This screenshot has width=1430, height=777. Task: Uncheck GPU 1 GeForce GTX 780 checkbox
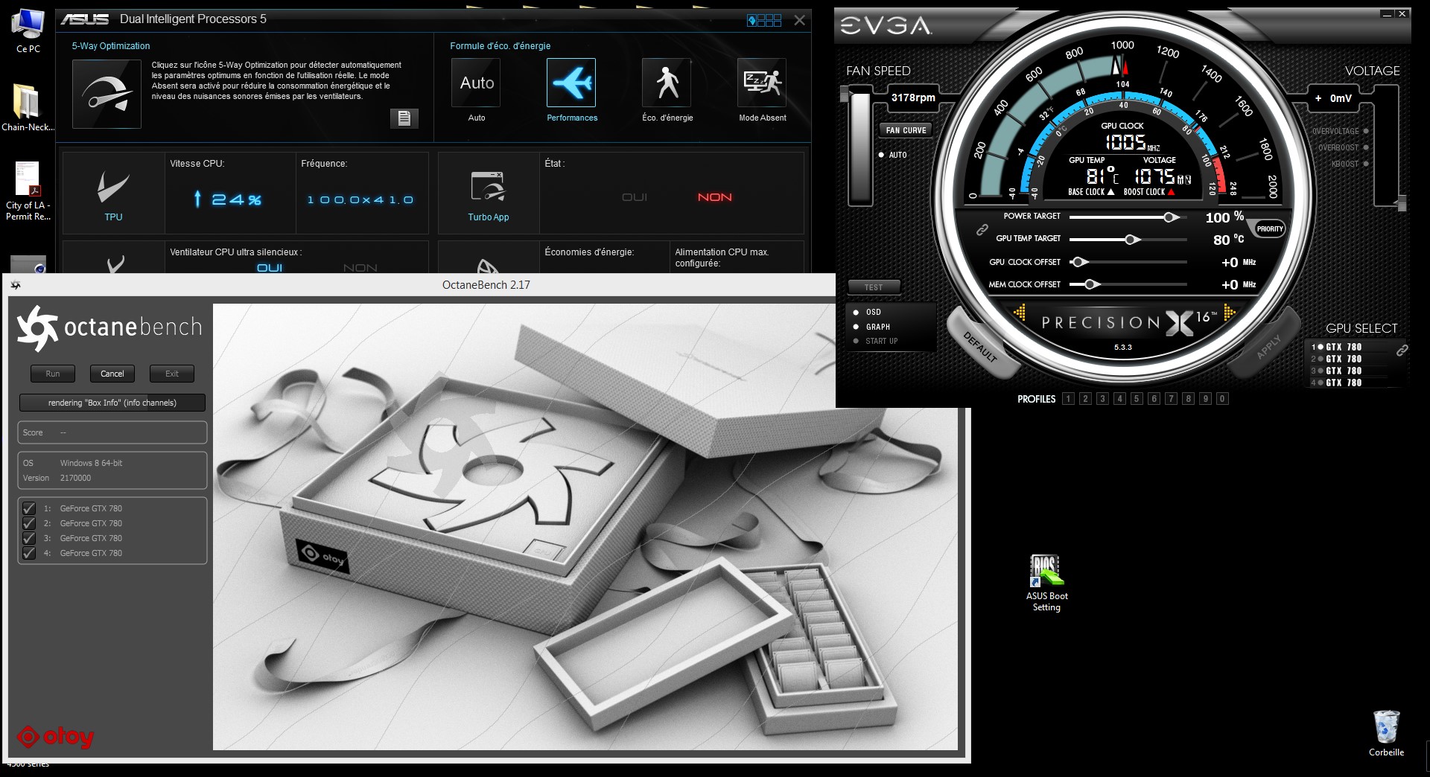pos(29,508)
